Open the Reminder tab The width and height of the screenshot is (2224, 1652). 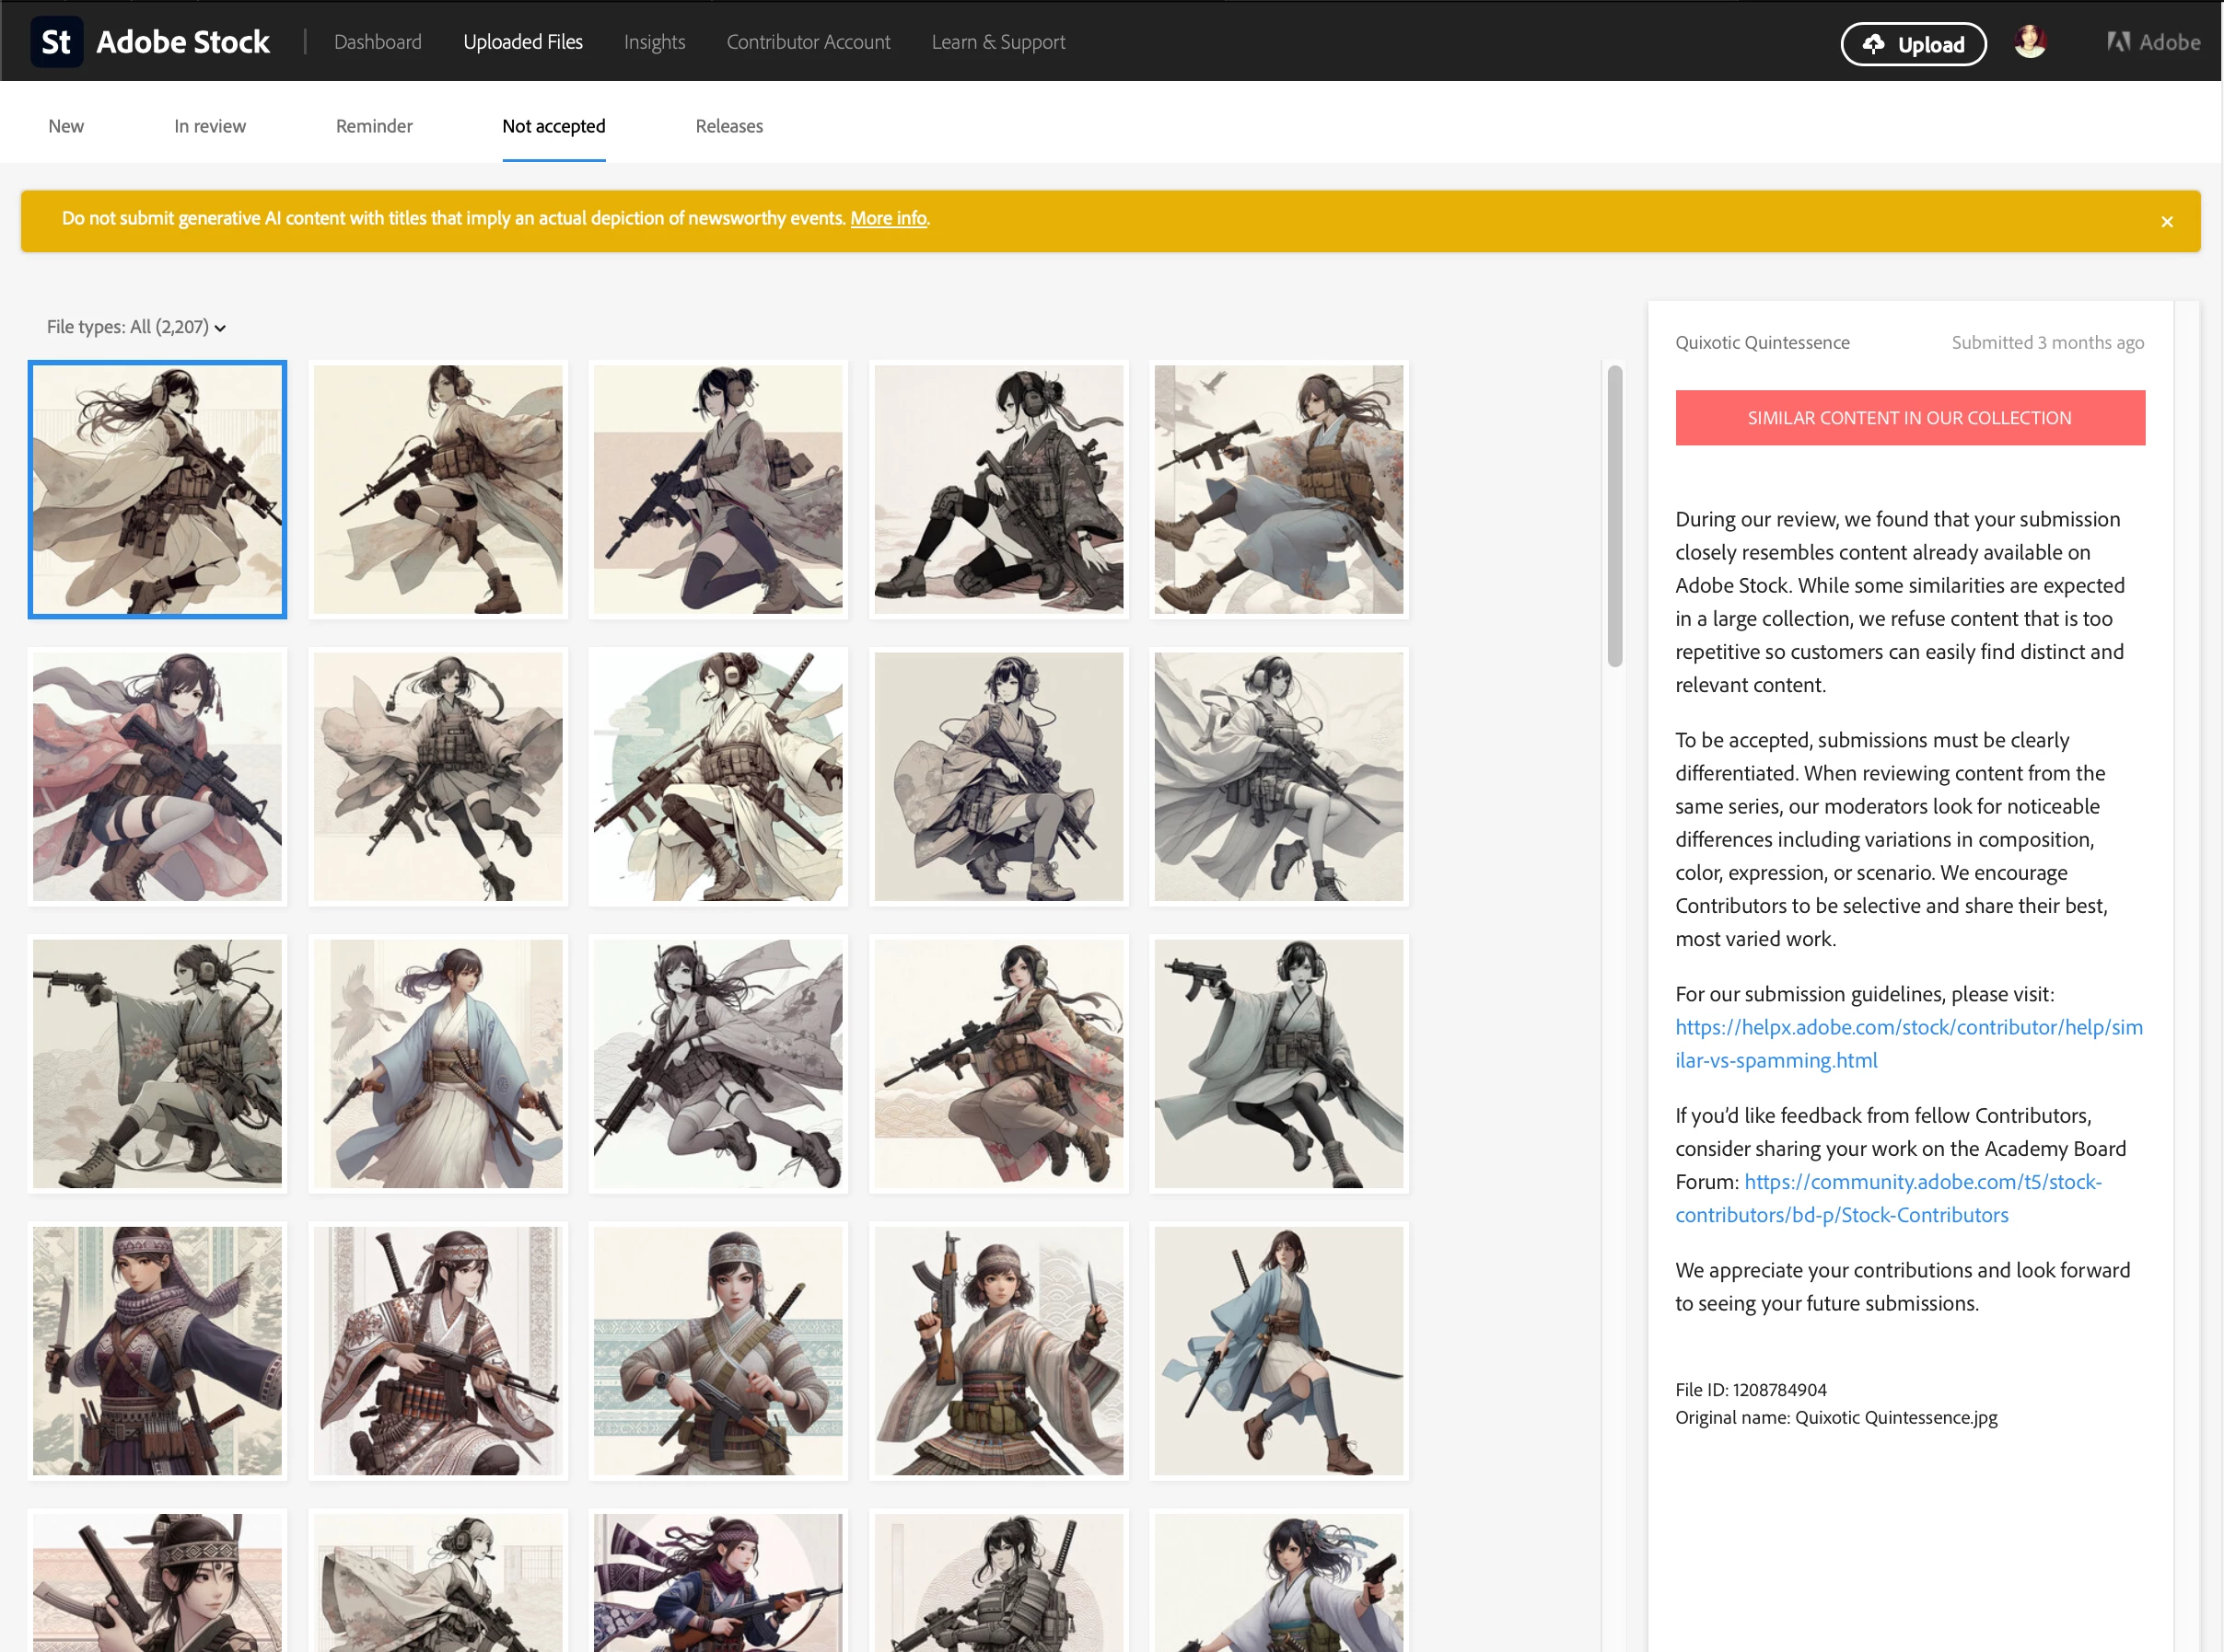coord(374,126)
